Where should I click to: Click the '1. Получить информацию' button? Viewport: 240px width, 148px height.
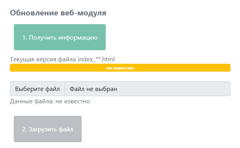60,37
